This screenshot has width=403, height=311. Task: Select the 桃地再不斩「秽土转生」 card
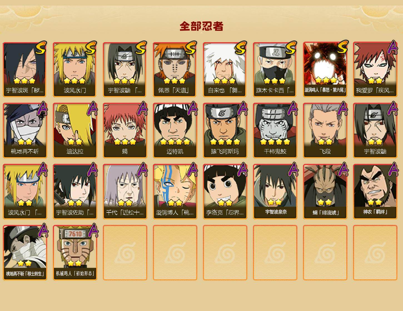coord(25,253)
